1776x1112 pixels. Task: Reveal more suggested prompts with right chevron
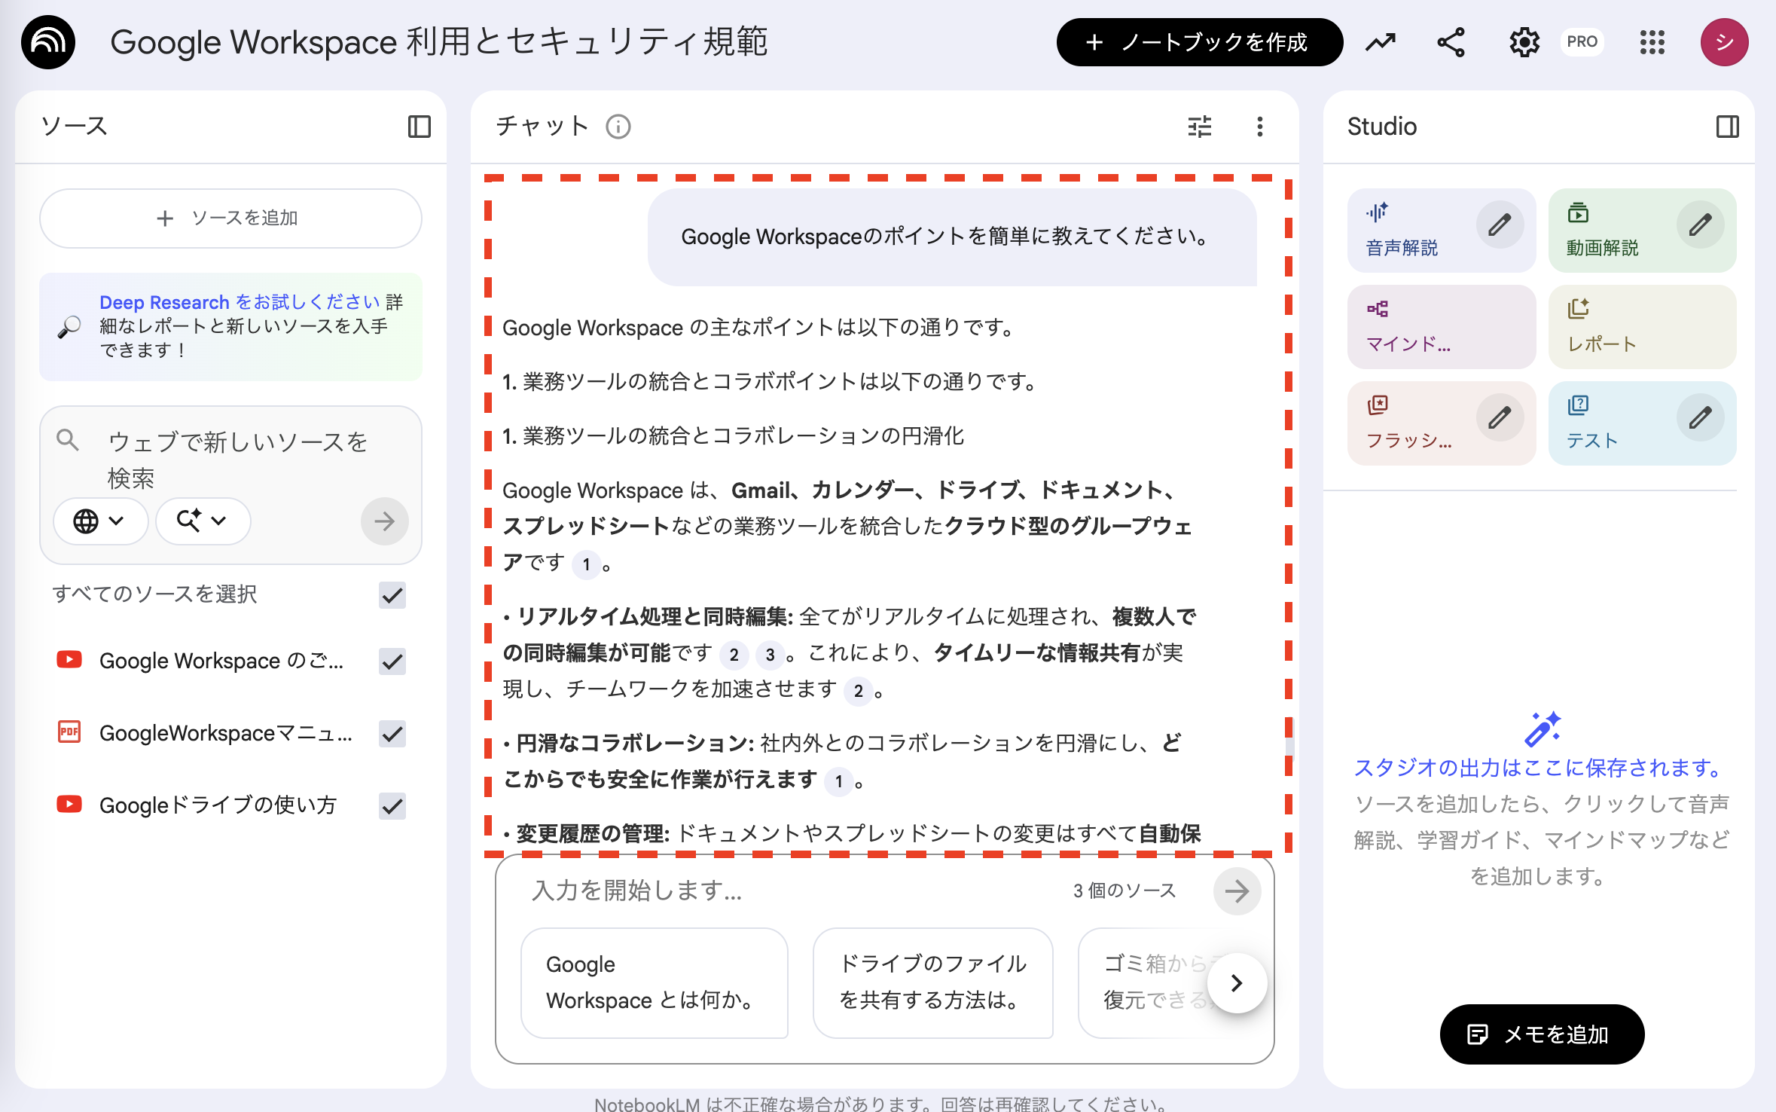[x=1236, y=982]
